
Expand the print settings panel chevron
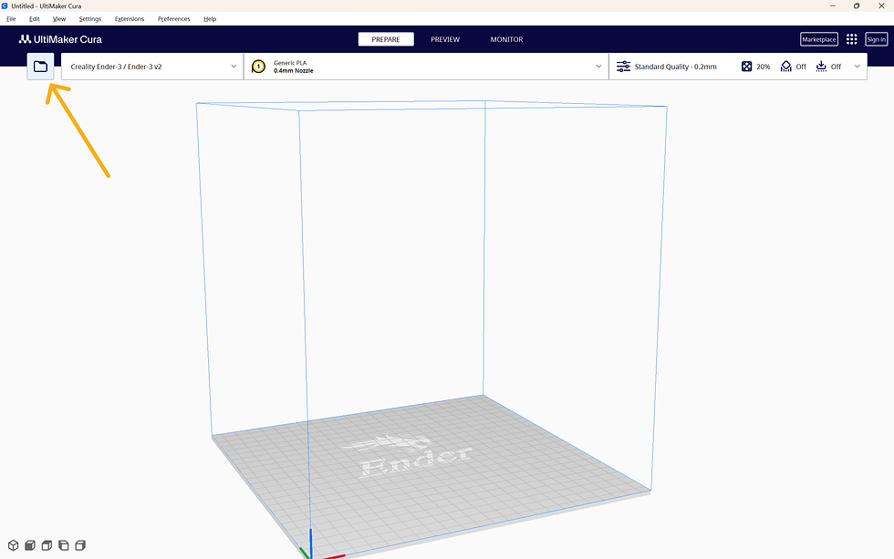click(856, 66)
